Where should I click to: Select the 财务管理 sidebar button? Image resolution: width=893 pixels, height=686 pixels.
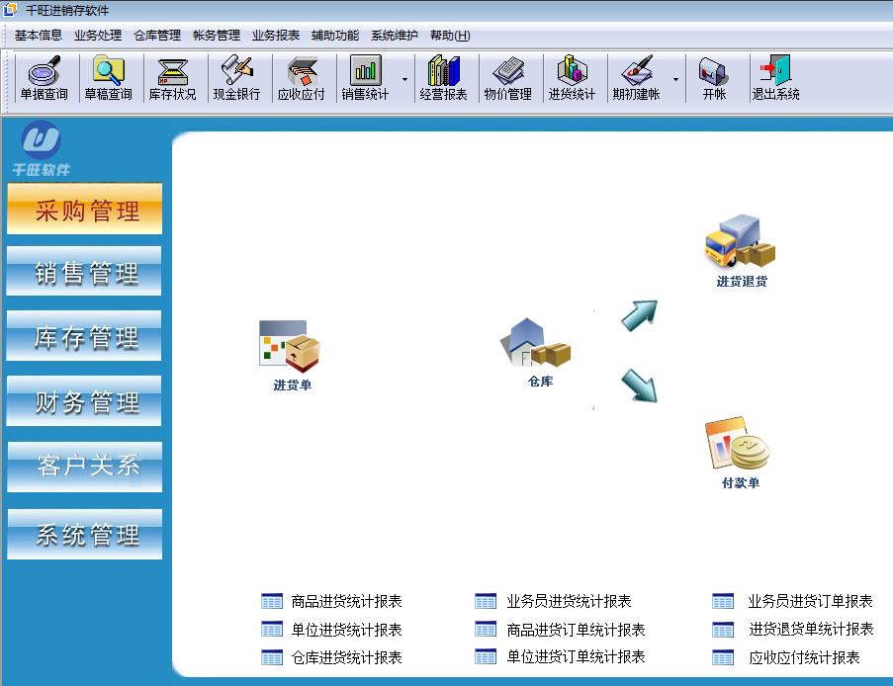pos(85,401)
